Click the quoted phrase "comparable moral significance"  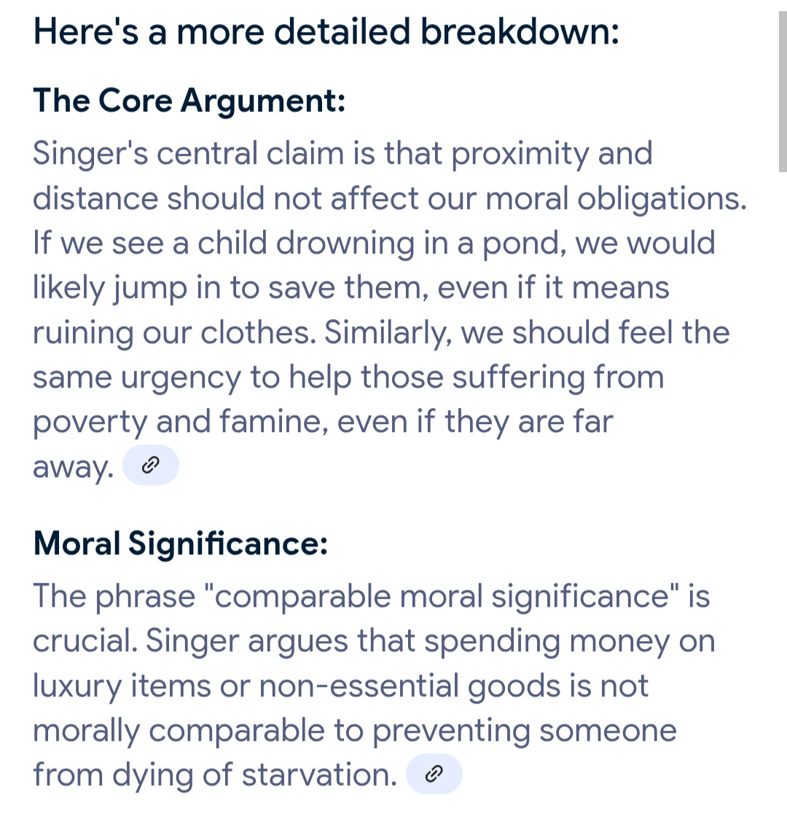pos(442,597)
